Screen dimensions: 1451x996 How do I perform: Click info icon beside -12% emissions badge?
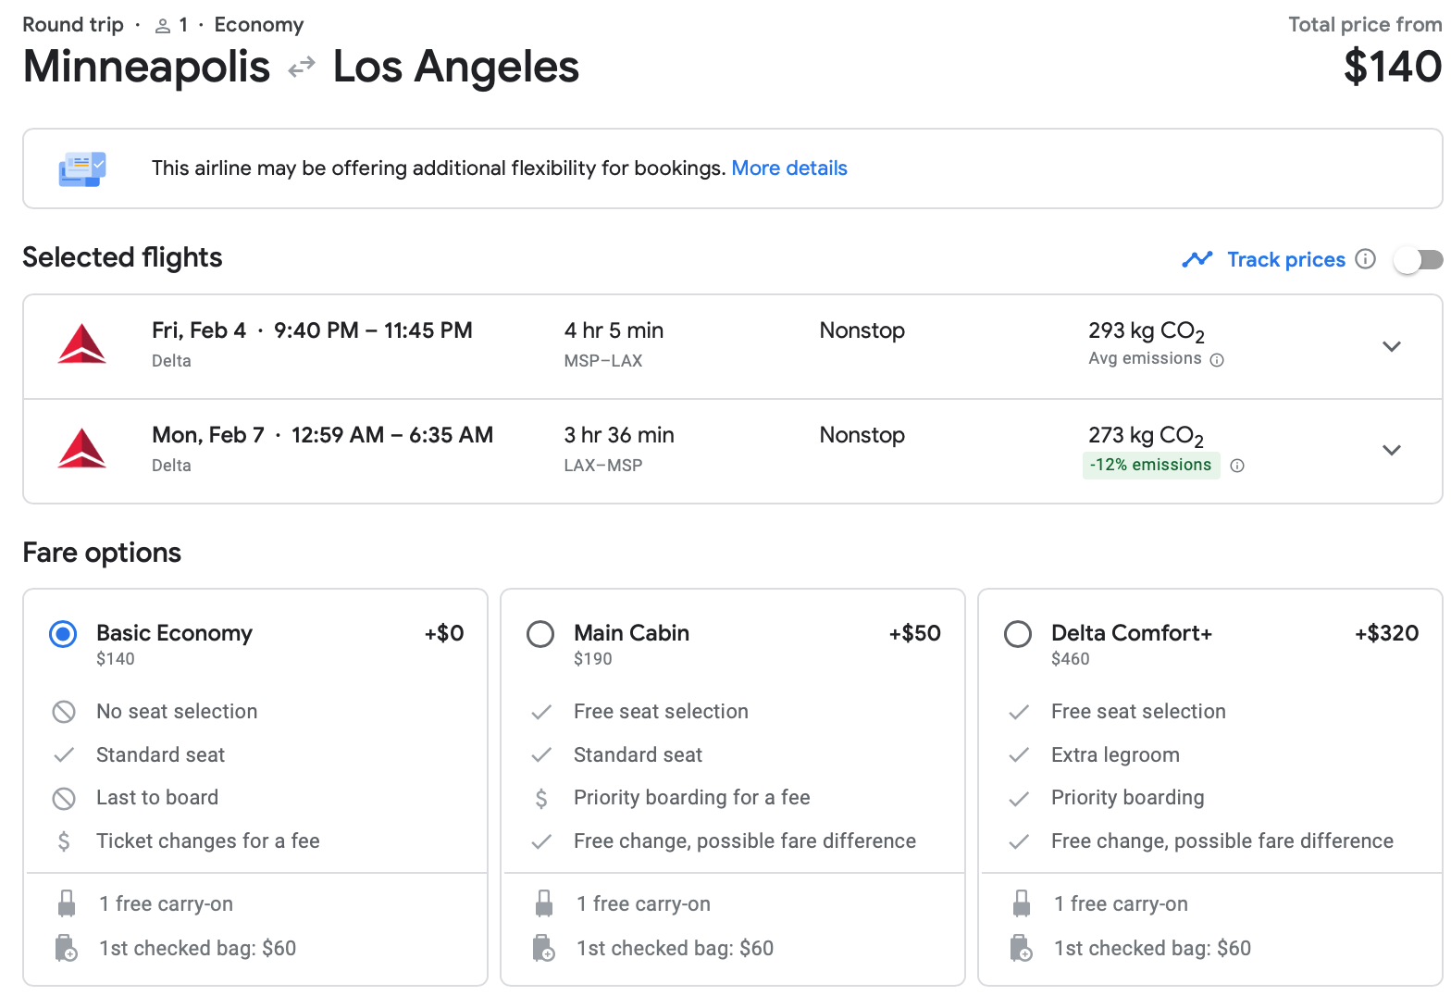(x=1237, y=466)
